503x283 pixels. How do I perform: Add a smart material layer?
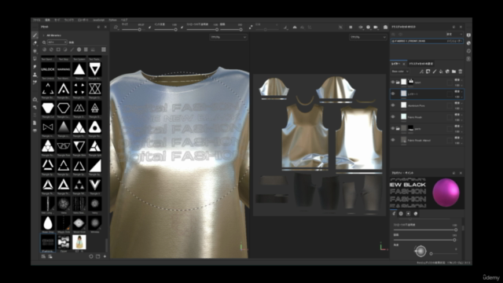click(x=447, y=72)
